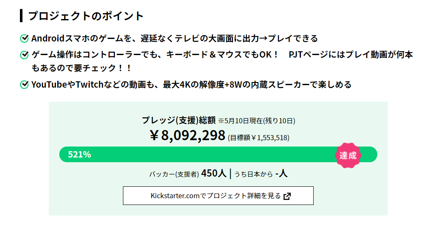Click the checkmark icon beside Androidスマホ line
The width and height of the screenshot is (423, 227).
tap(24, 39)
